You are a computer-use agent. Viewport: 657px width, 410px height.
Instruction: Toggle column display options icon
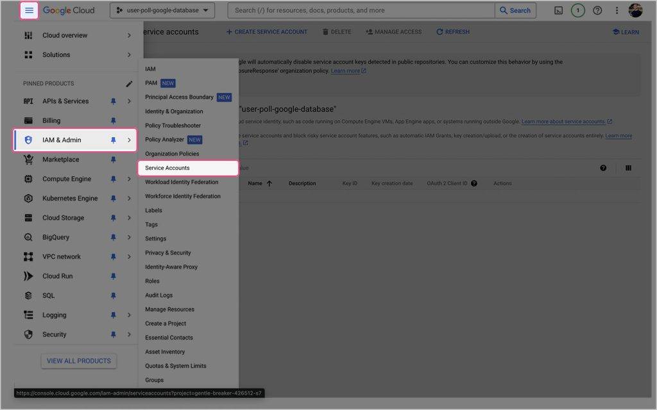628,168
